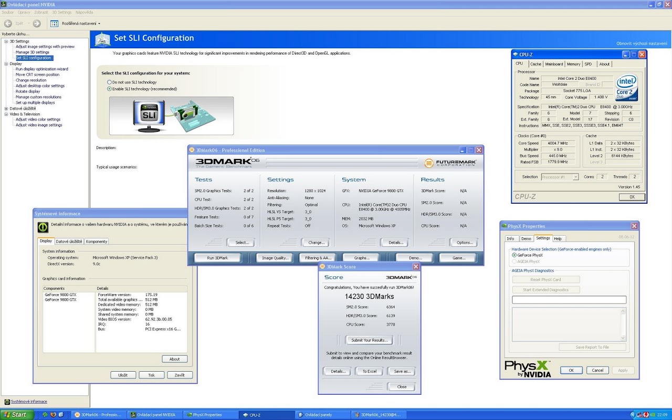The height and width of the screenshot is (420, 672).
Task: Click the NVIDIA green icon in system tray
Action: coord(652,415)
